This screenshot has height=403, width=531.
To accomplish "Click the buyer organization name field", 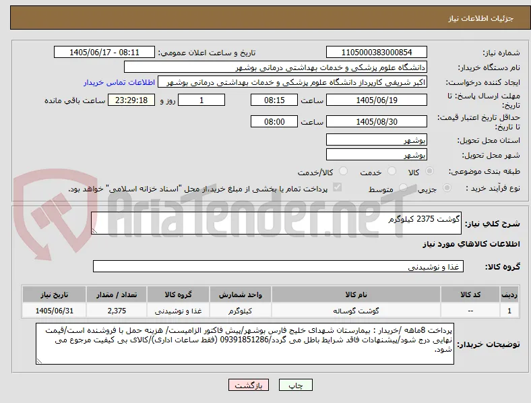I will pos(276,67).
